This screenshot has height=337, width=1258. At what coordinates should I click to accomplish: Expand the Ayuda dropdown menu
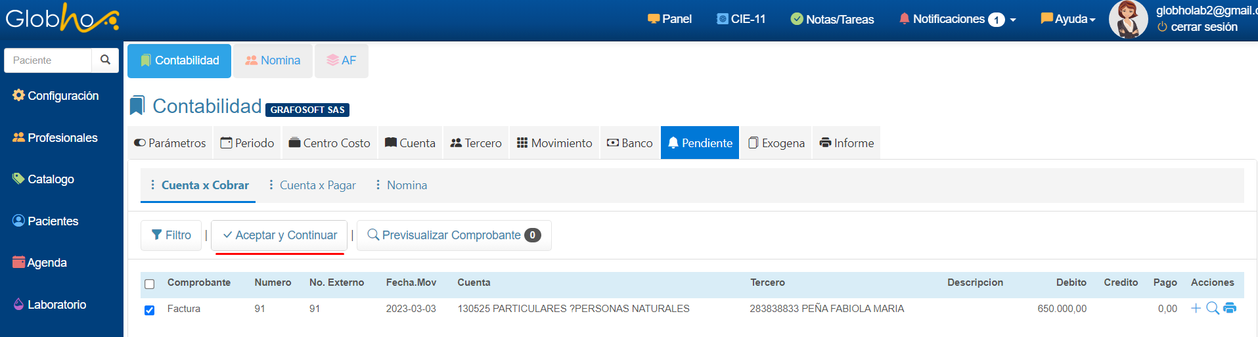(1069, 19)
